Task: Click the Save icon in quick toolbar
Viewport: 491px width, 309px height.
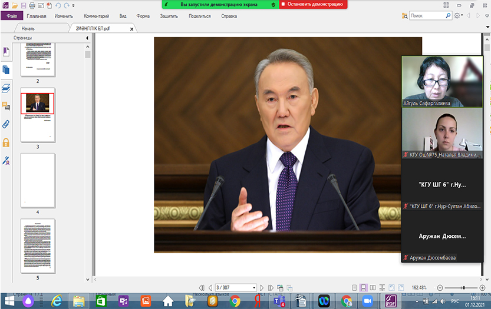Action: click(24, 5)
